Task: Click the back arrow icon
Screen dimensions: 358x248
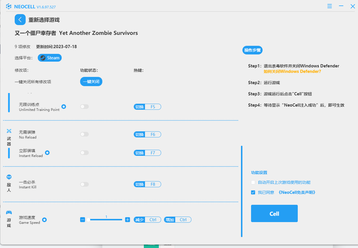Action: coord(20,20)
